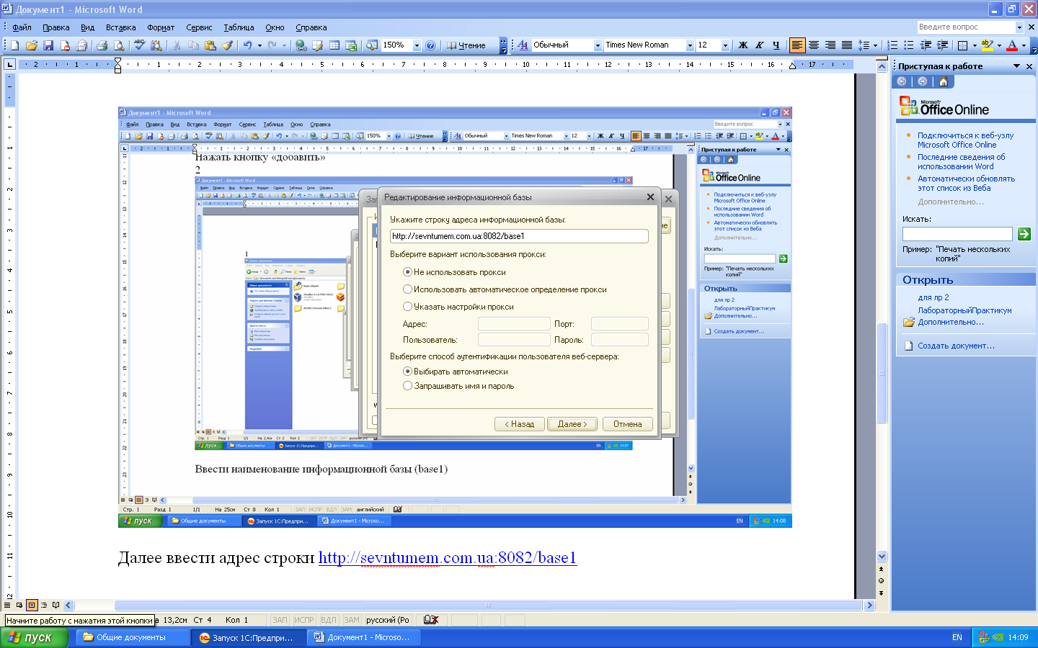Screen dimensions: 1038x648
Task: Go to task pane Home icon
Action: click(943, 81)
